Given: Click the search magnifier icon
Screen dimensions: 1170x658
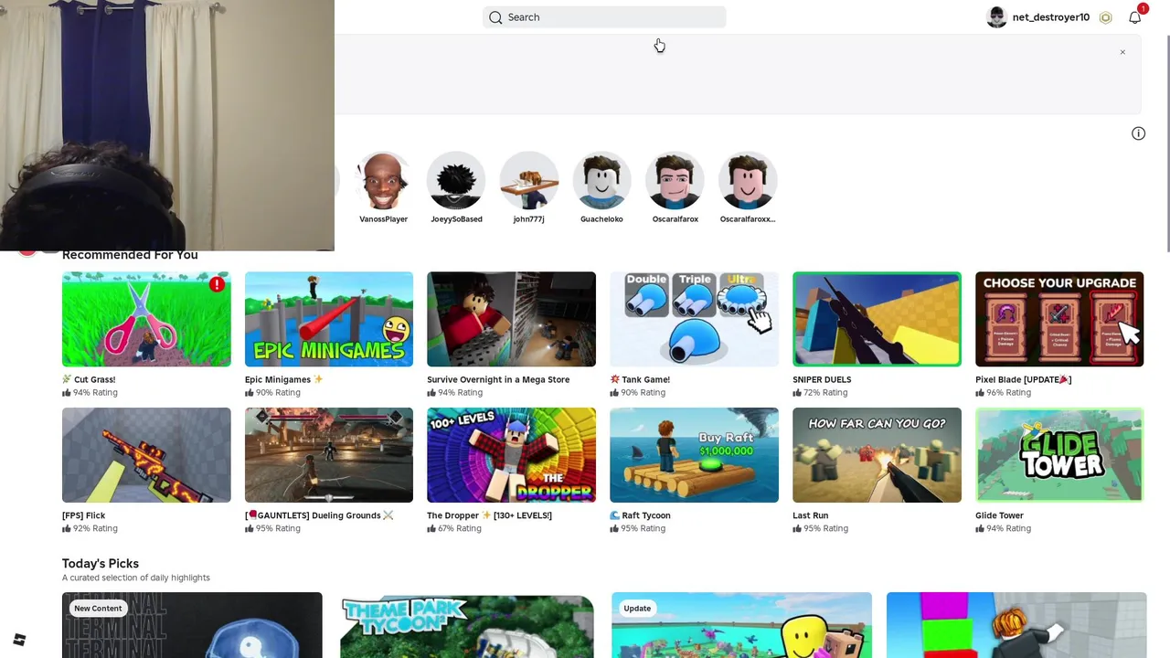Looking at the screenshot, I should 495,17.
